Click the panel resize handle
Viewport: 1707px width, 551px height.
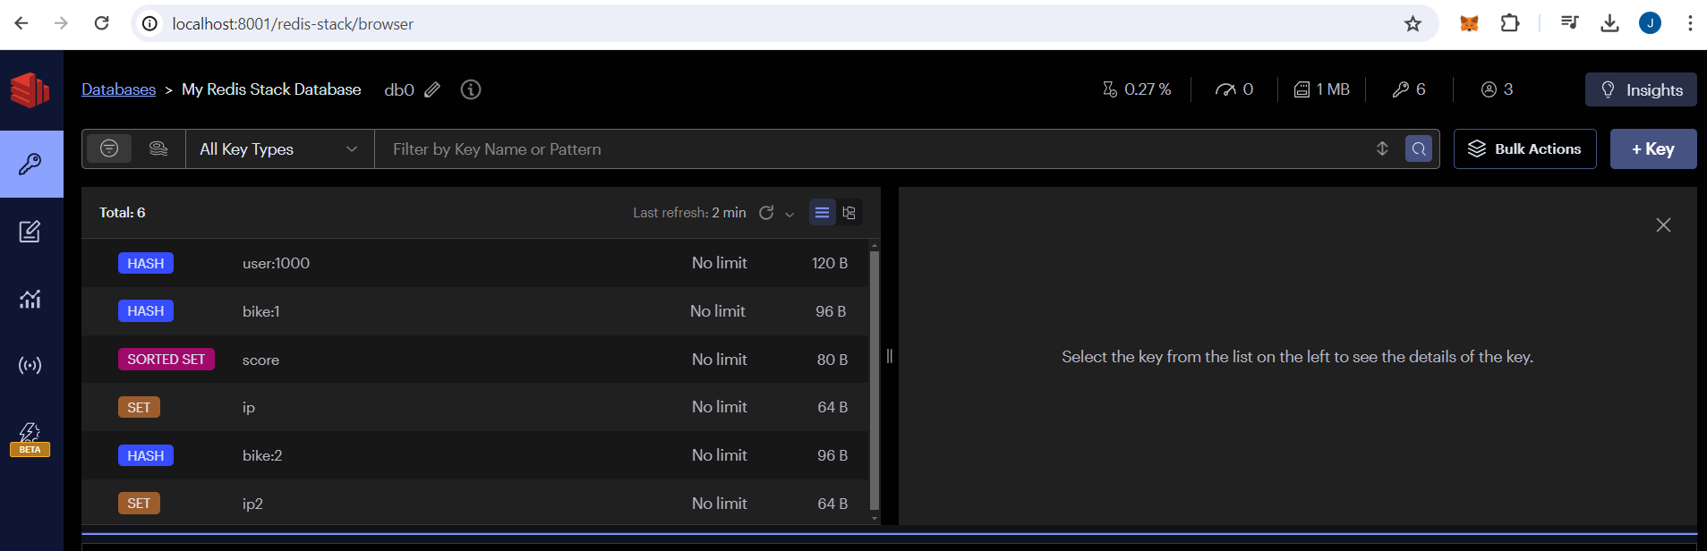889,356
